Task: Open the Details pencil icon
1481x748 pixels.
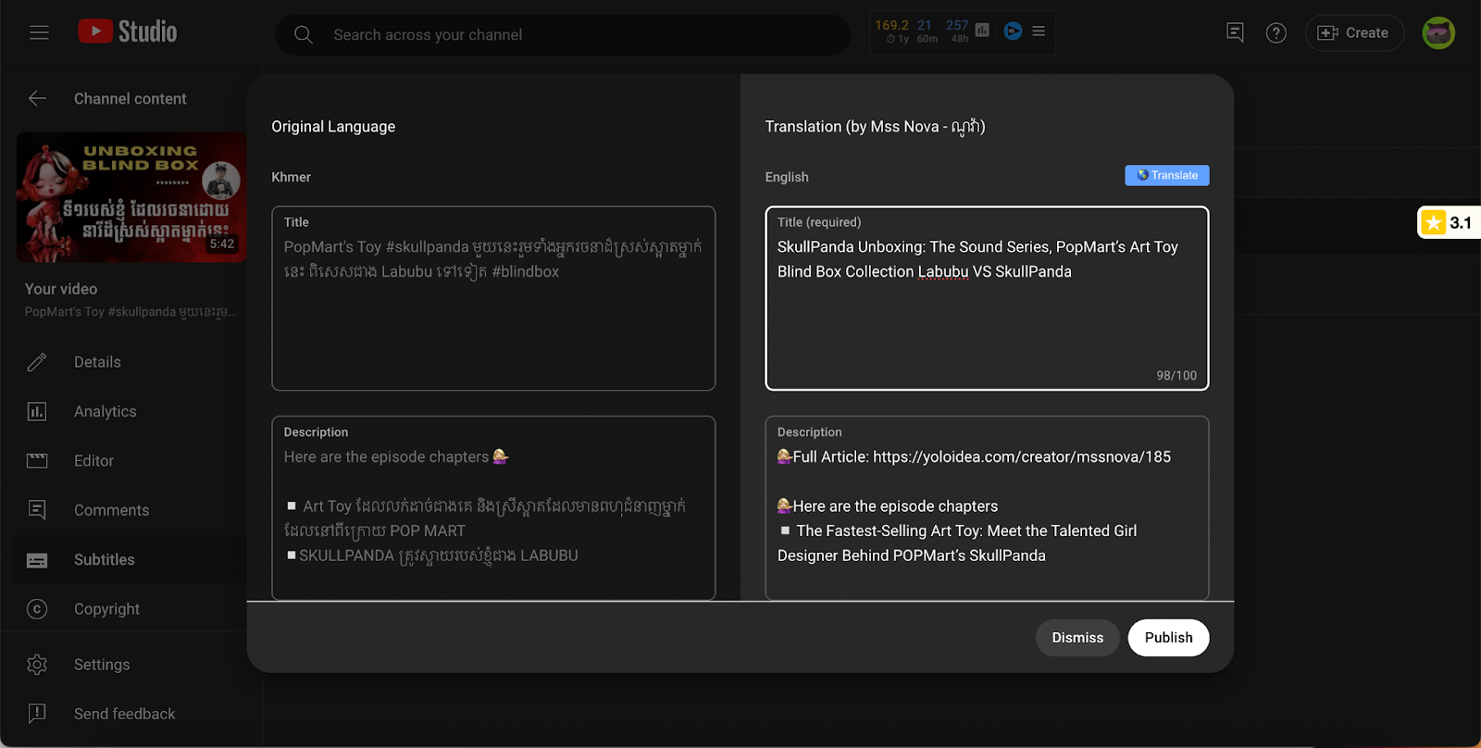Action: tap(37, 362)
